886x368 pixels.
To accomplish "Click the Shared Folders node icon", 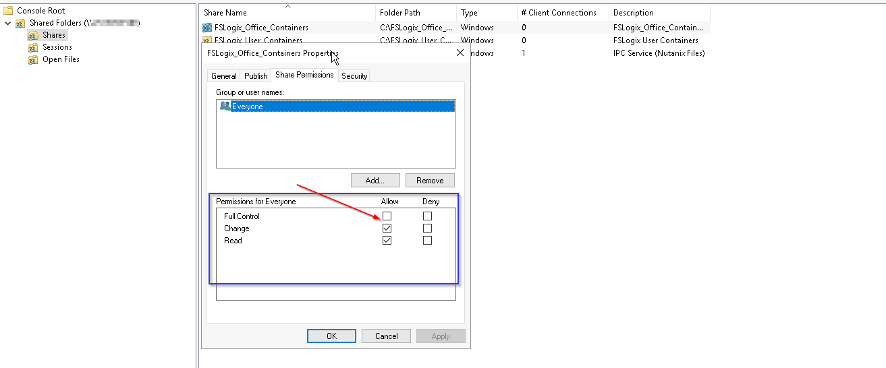I will 21,23.
